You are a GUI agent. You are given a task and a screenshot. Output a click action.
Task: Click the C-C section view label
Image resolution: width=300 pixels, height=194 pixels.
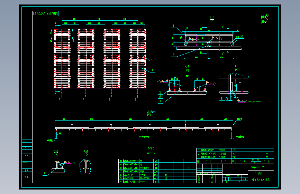tap(187, 66)
